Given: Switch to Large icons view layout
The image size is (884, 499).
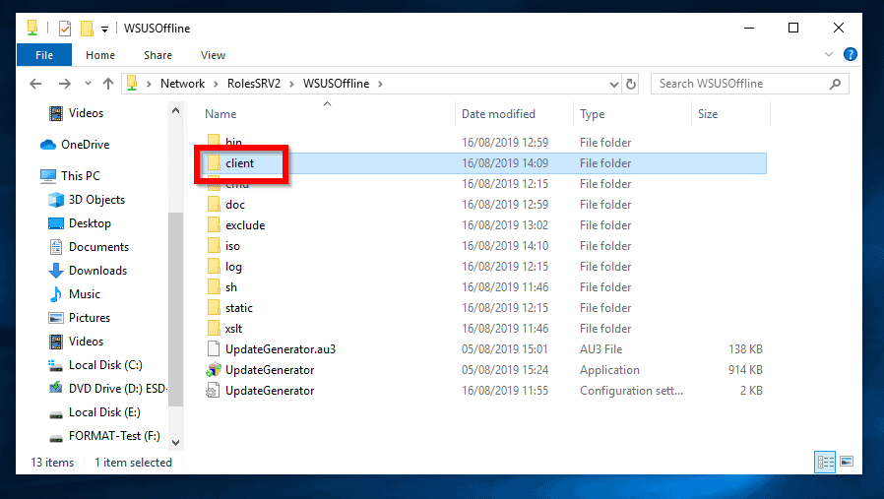Looking at the screenshot, I should pyautogui.click(x=847, y=462).
